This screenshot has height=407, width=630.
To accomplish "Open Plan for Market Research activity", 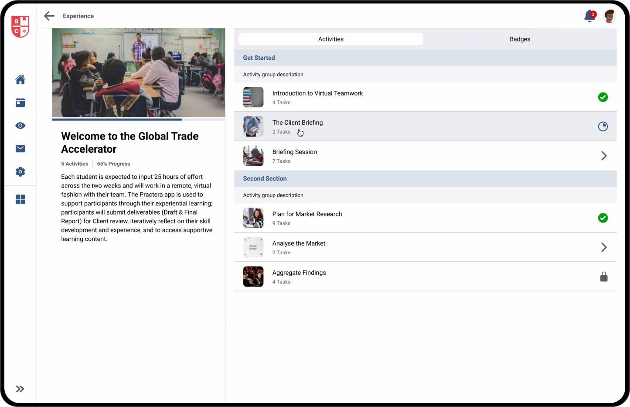I will pos(426,218).
